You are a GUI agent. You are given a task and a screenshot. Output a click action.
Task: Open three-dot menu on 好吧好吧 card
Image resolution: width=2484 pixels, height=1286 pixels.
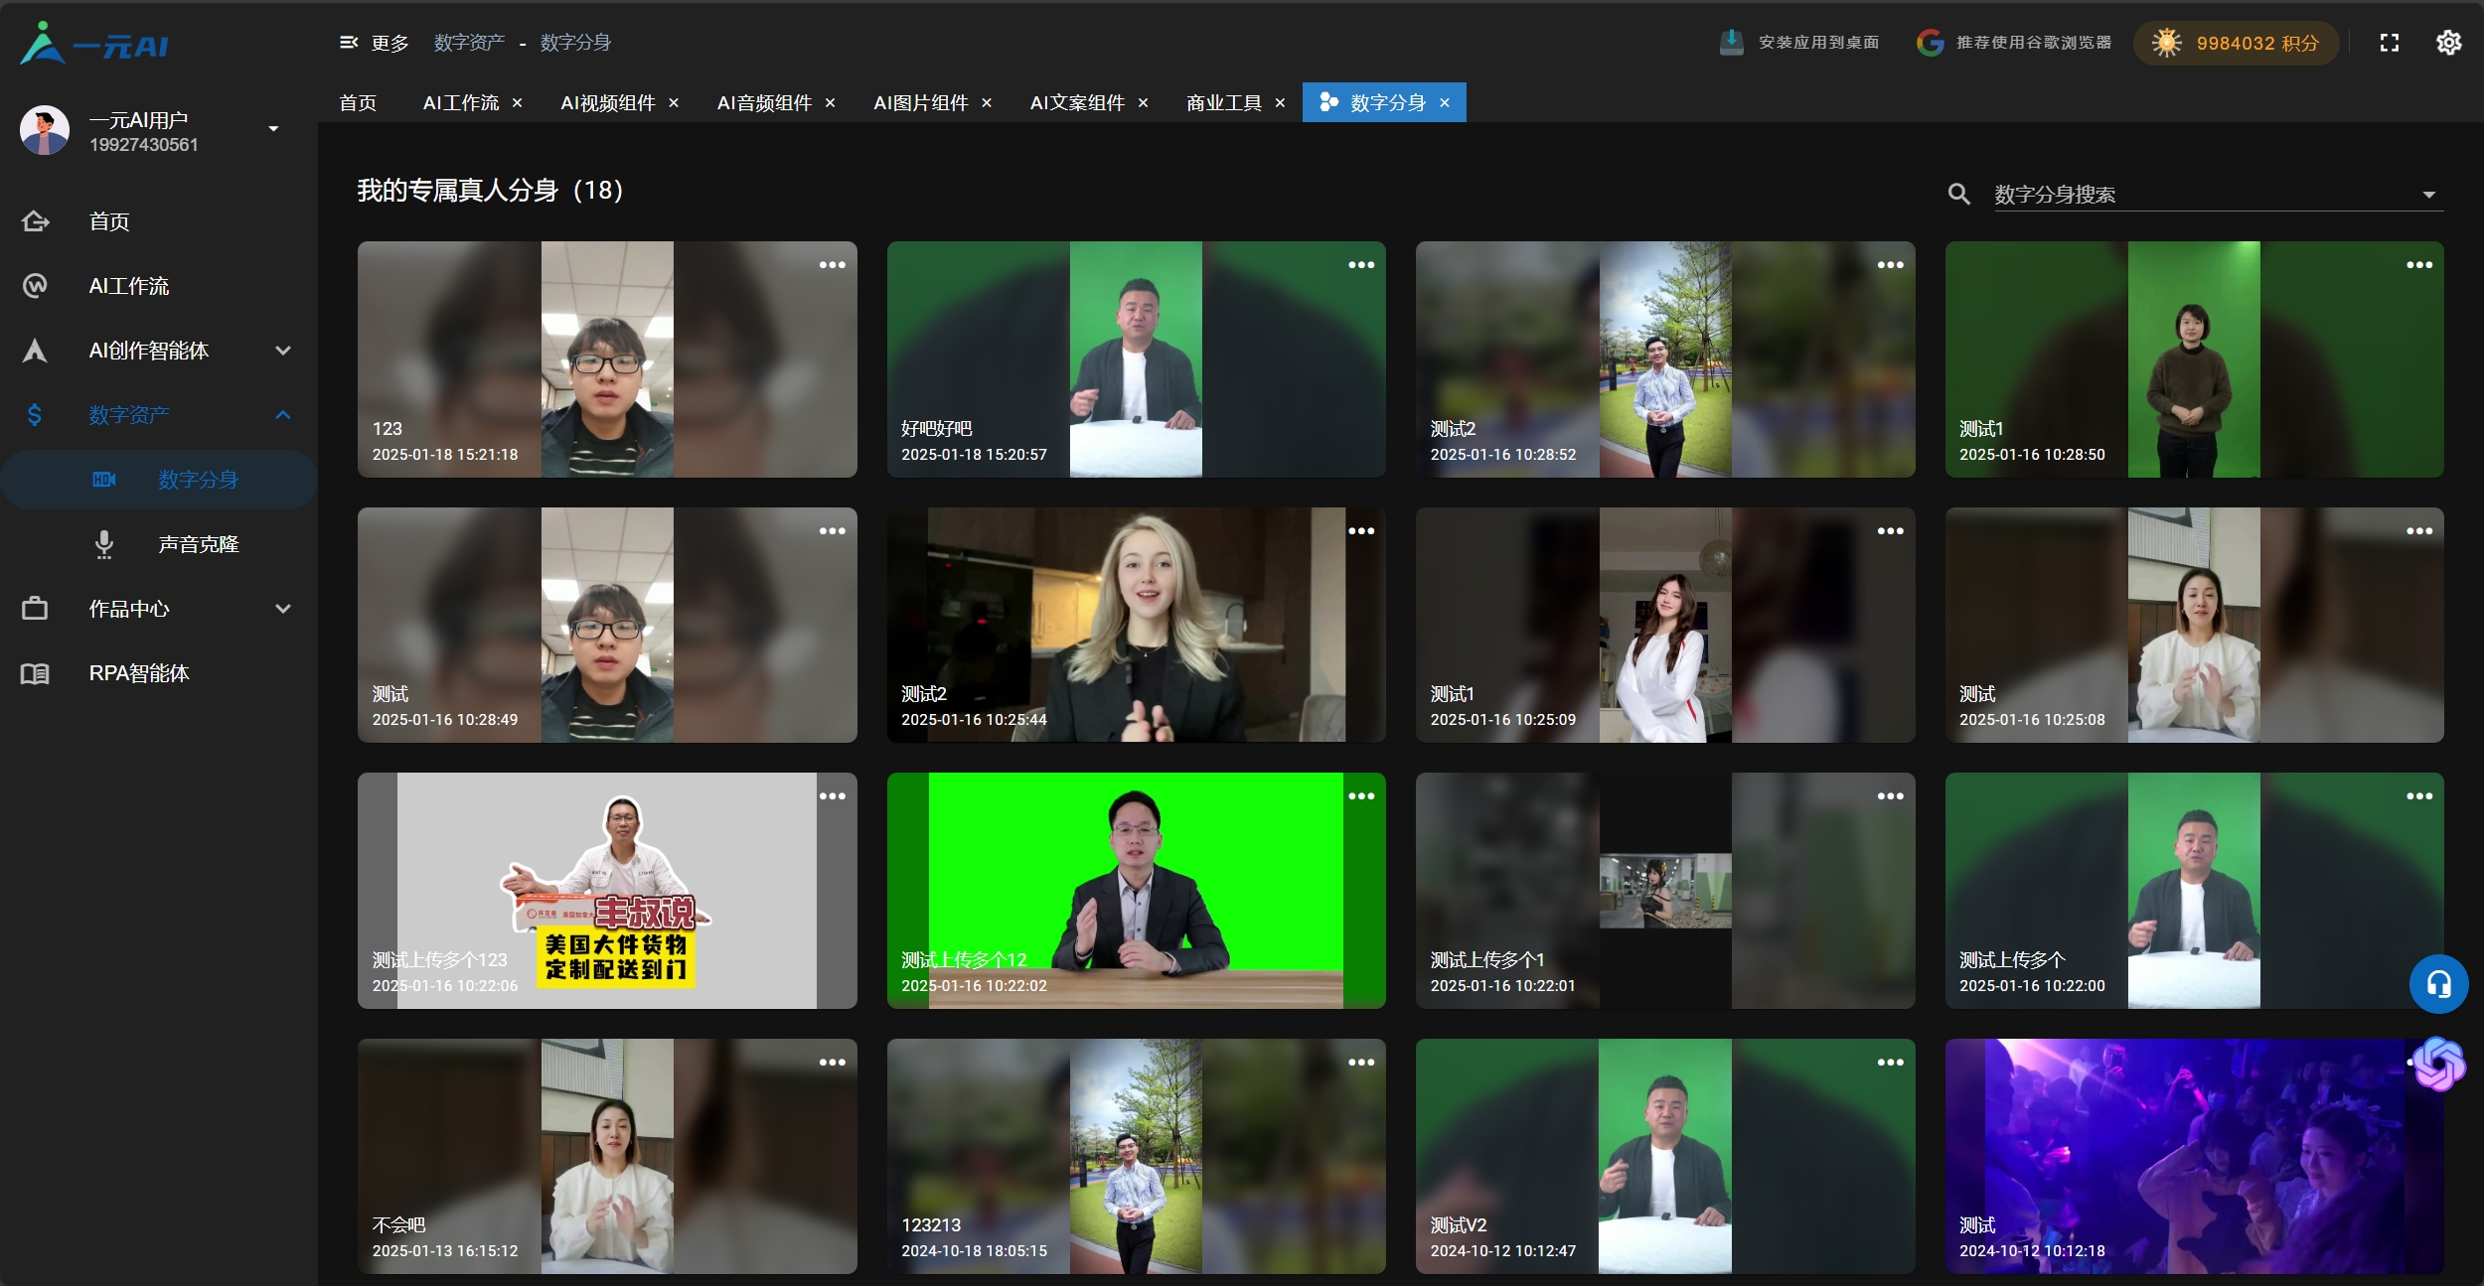pyautogui.click(x=1360, y=265)
